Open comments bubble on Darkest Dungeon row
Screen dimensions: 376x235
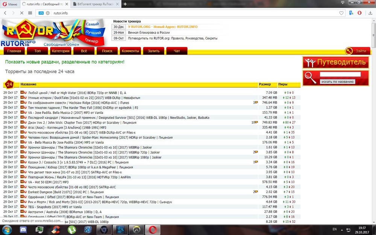[x=256, y=192]
